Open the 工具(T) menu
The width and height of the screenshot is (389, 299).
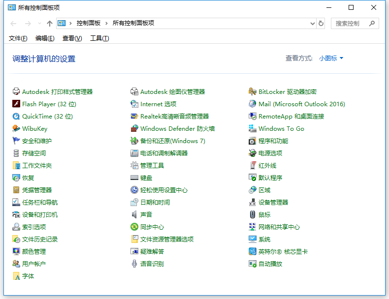point(99,38)
